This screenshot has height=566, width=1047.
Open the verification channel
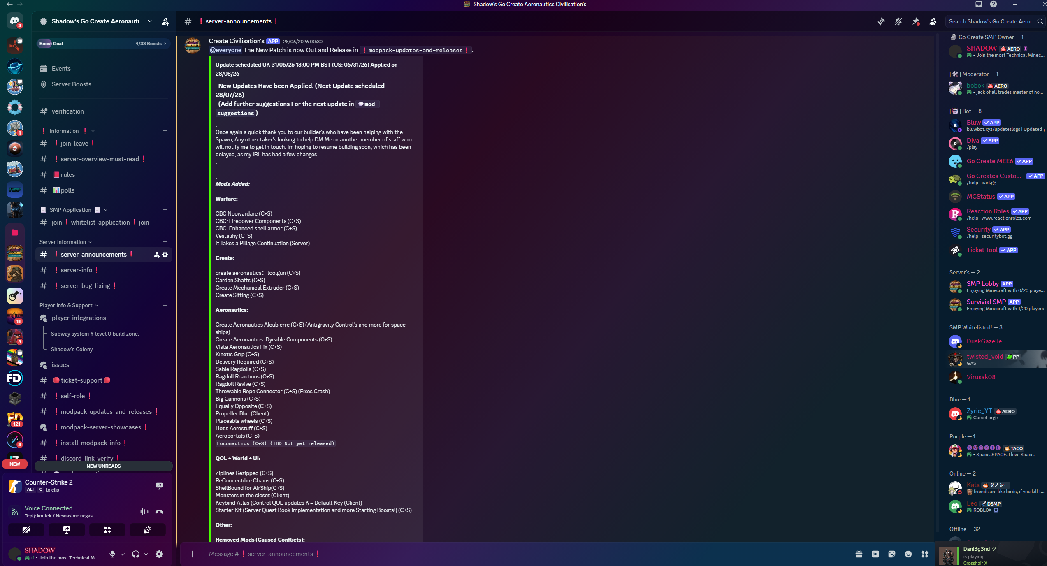tap(104, 111)
